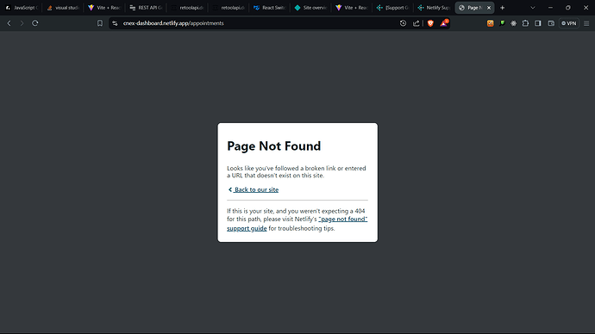This screenshot has height=334, width=595.
Task: Bookmark this page using the bookmark icon
Action: [x=100, y=23]
